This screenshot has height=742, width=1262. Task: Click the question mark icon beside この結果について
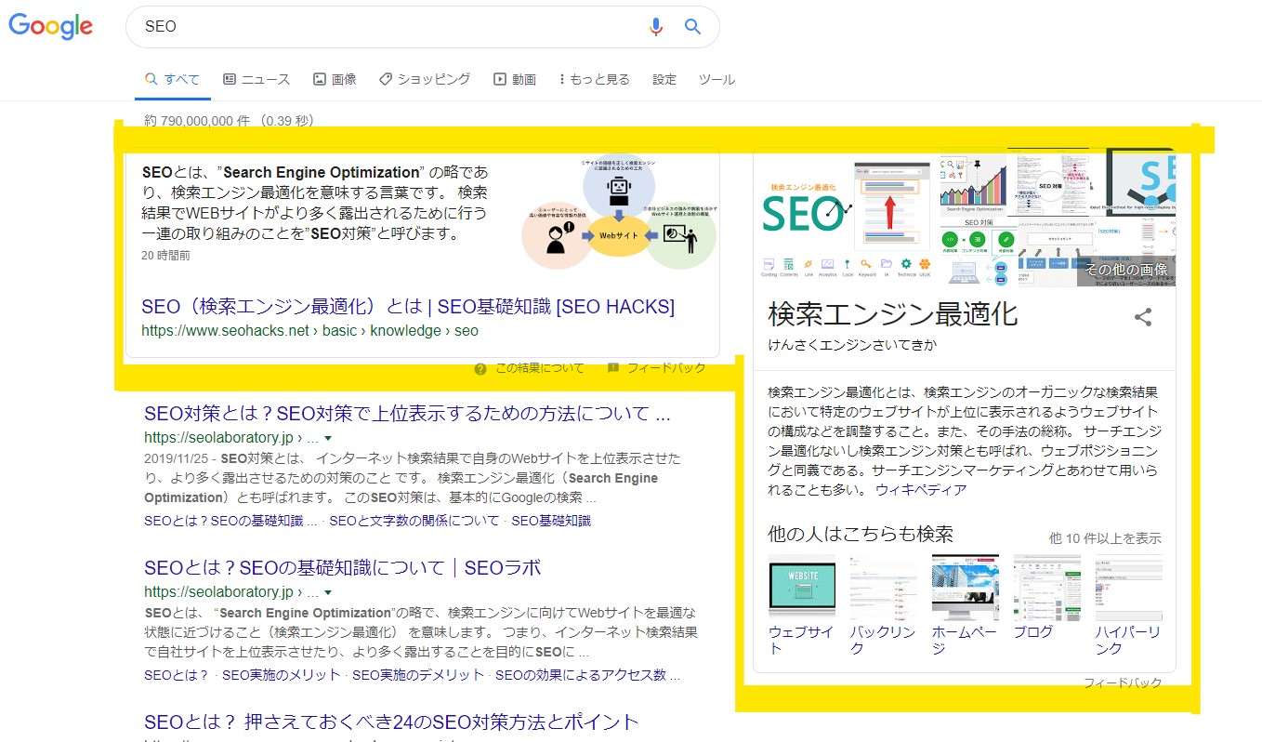click(x=480, y=368)
